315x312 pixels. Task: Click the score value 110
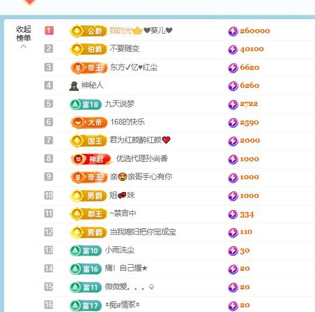point(246,232)
